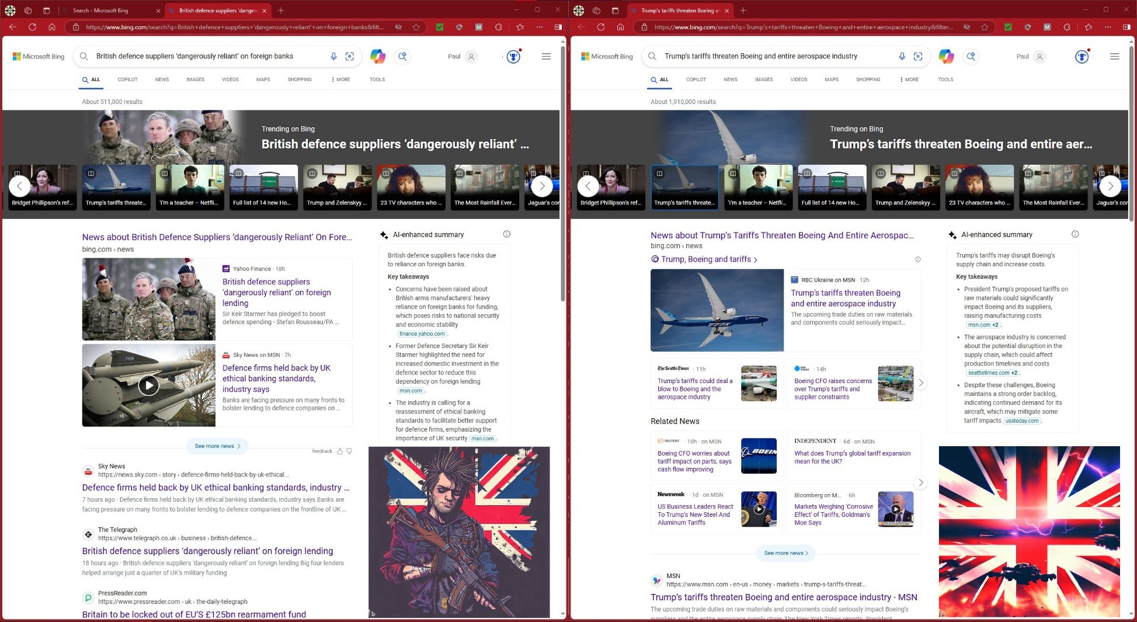This screenshot has height=622, width=1137.
Task: Open hamburger menu in right Bing window
Action: click(x=1115, y=57)
